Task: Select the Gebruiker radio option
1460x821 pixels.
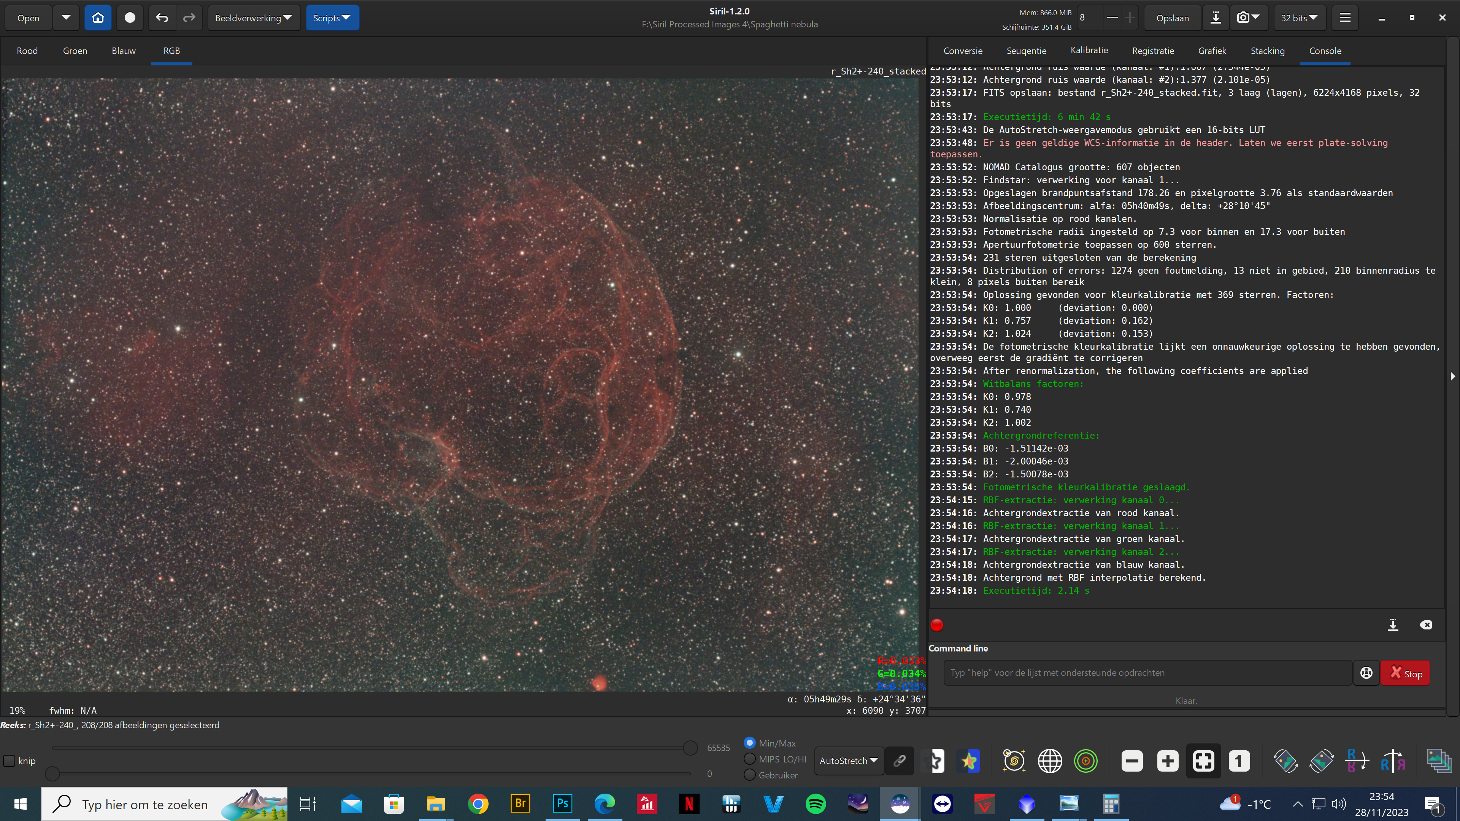Action: click(x=749, y=775)
